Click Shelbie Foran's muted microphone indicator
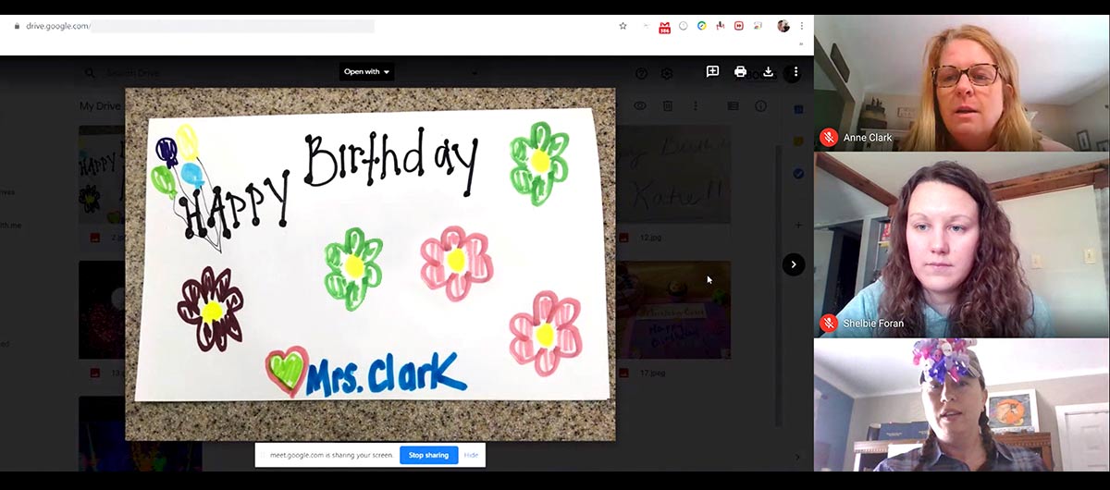This screenshot has height=490, width=1110. 829,324
